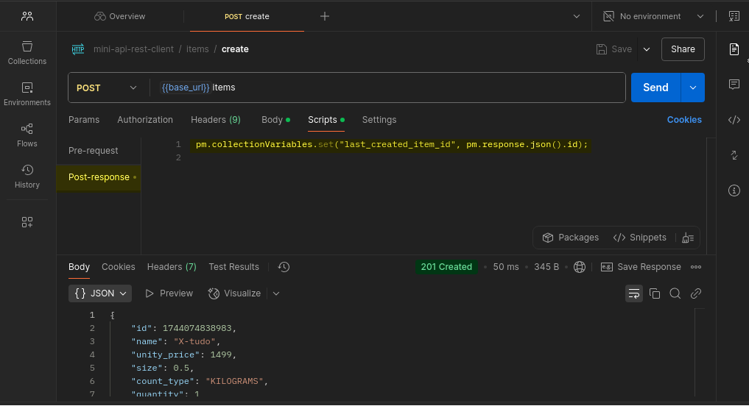Expand the Send button dropdown arrow
The width and height of the screenshot is (749, 406).
(692, 88)
